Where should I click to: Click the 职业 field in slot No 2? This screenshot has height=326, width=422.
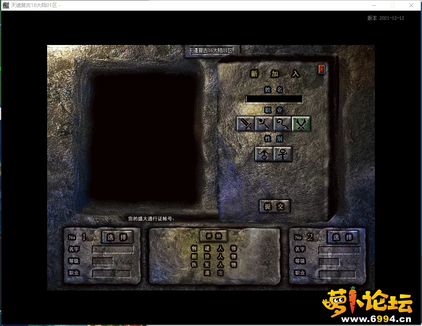[337, 274]
